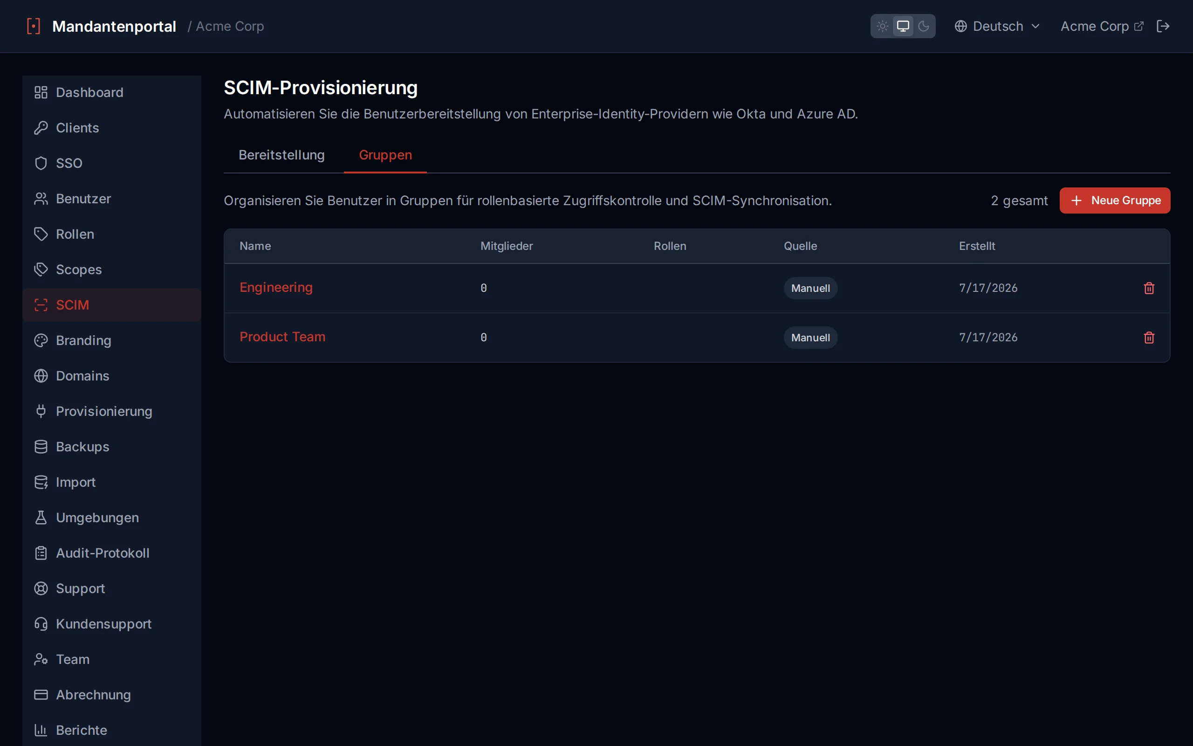Open Acme Corp external link

coord(1102,26)
